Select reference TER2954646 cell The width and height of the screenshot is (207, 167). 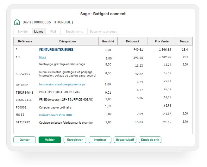(25, 93)
